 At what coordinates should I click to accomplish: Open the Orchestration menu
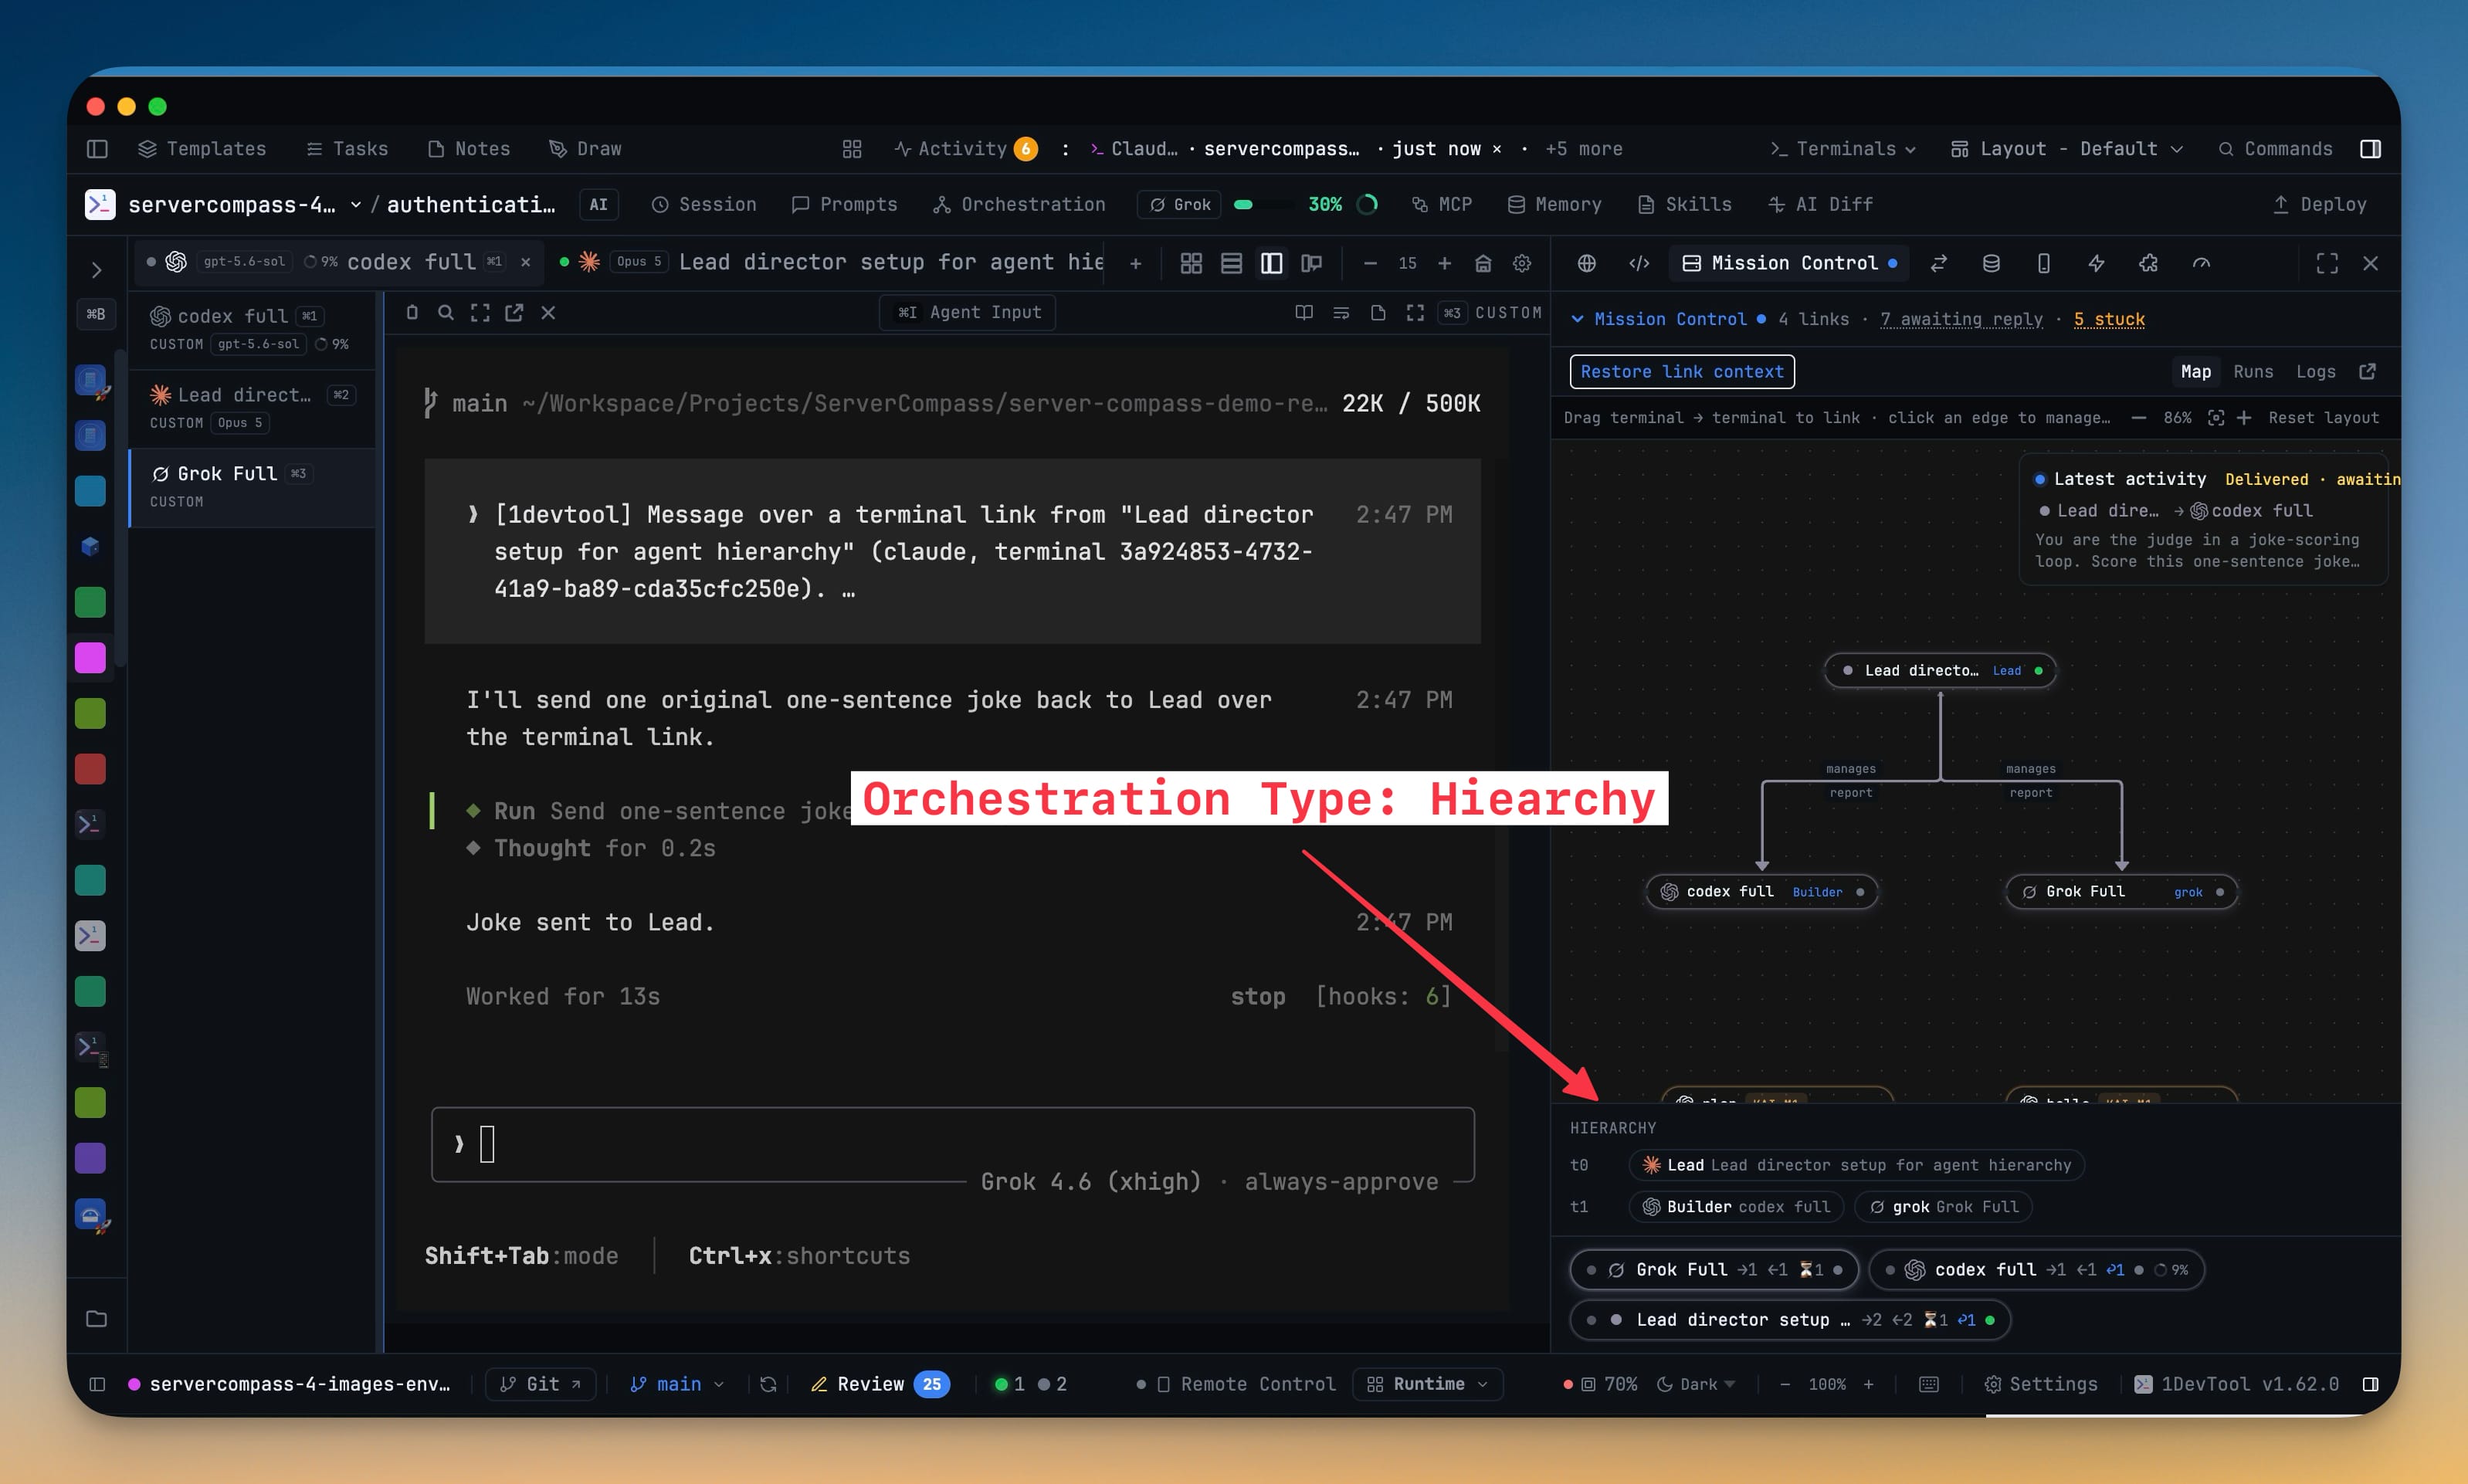point(1019,205)
